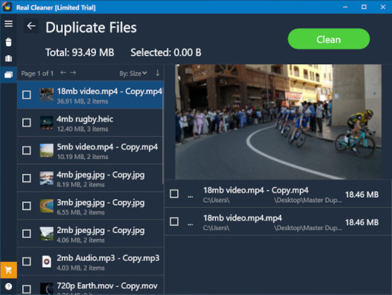Image resolution: width=392 pixels, height=295 pixels.
Task: Open the briefcase tools sidebar icon
Action: tap(9, 59)
